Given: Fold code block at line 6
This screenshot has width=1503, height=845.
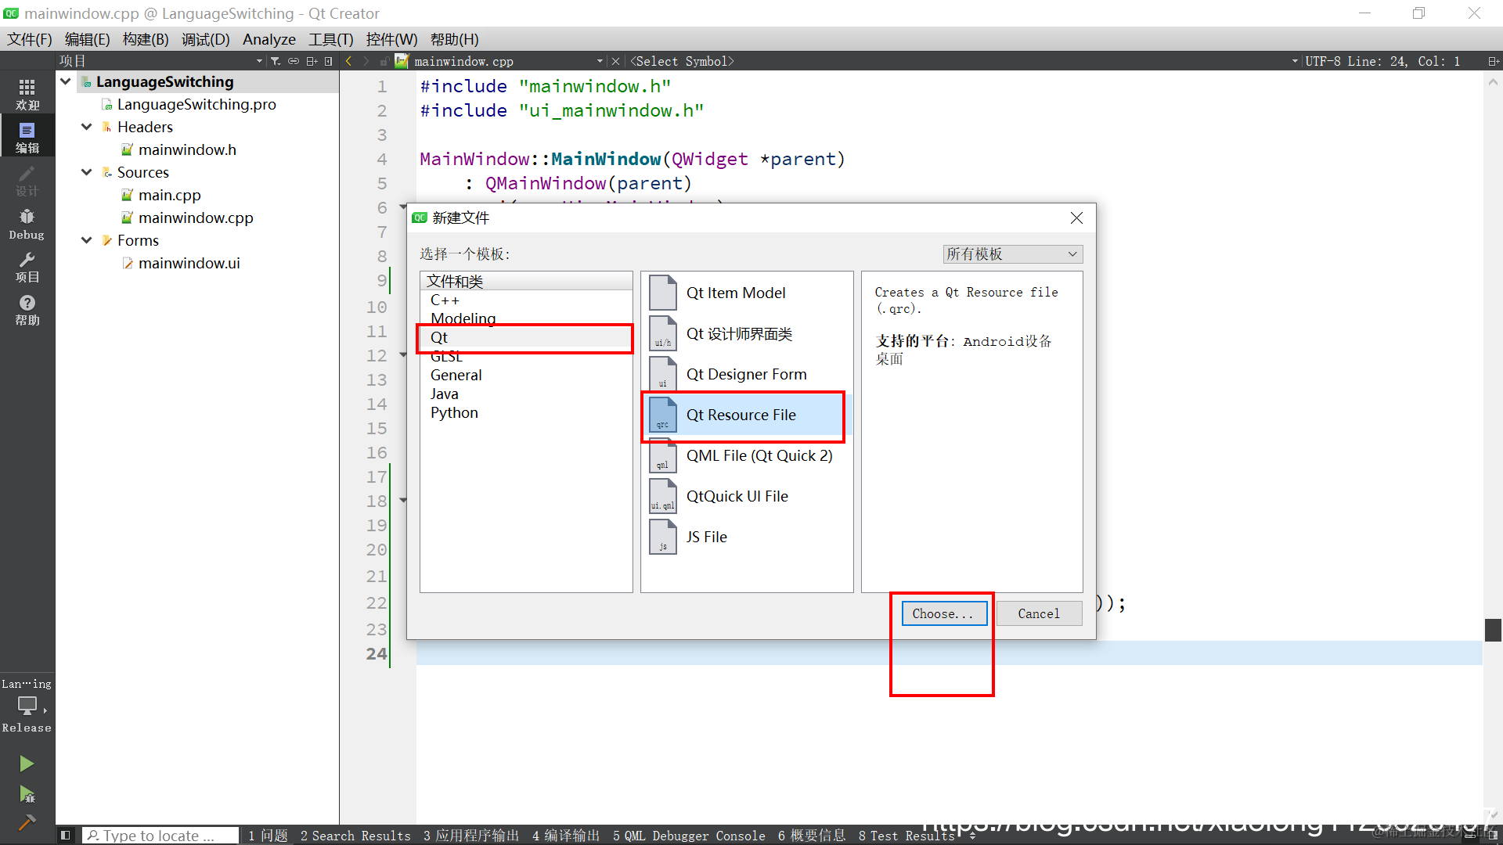Looking at the screenshot, I should (403, 207).
